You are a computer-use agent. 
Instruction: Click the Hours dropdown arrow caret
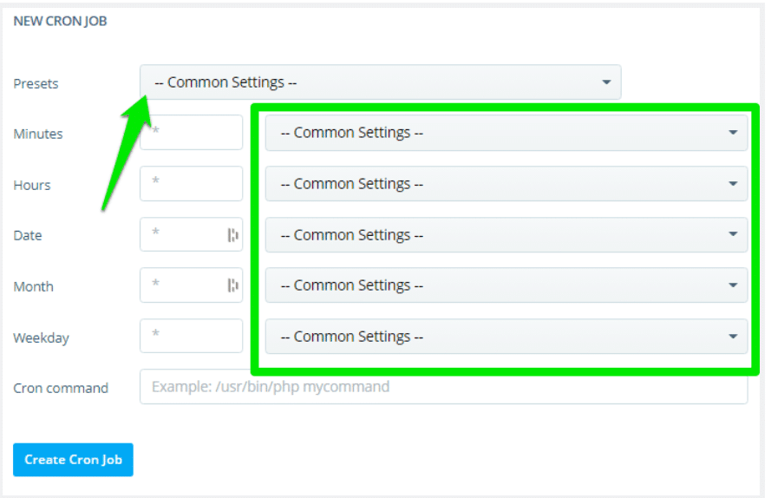pos(733,184)
